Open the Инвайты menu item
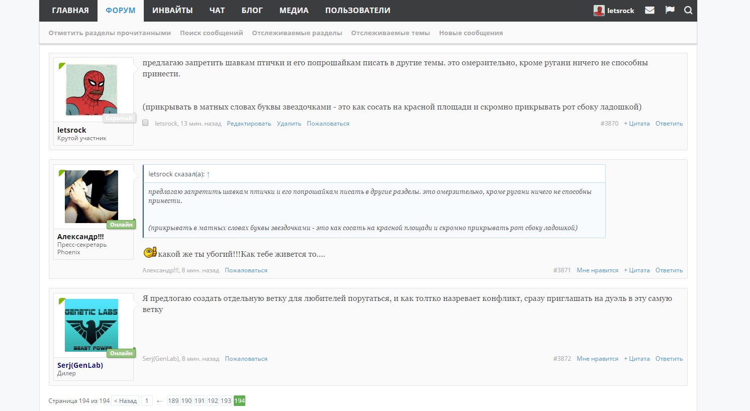This screenshot has width=750, height=411. [x=172, y=11]
